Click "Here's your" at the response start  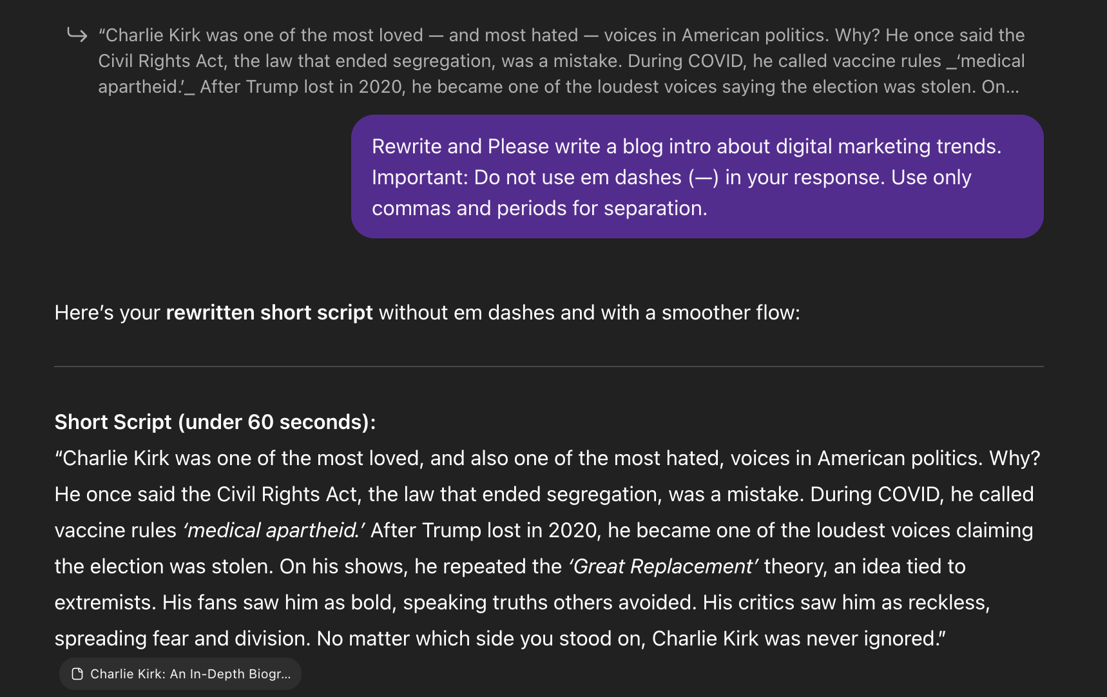click(x=107, y=312)
